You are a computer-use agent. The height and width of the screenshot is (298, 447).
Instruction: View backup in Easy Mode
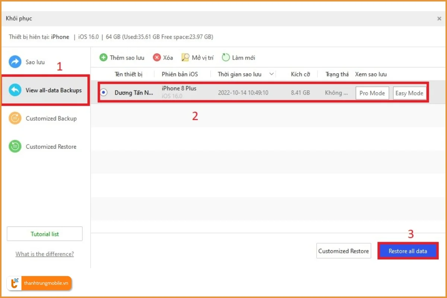coord(409,93)
